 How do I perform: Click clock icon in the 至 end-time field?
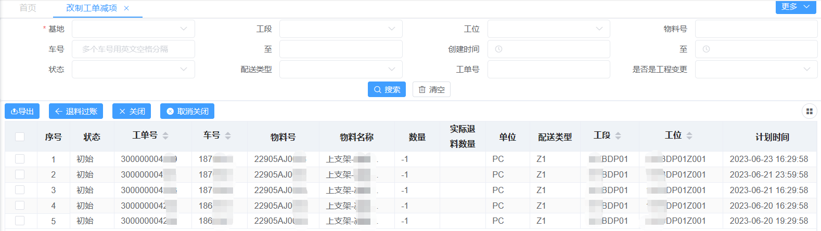[x=706, y=49]
